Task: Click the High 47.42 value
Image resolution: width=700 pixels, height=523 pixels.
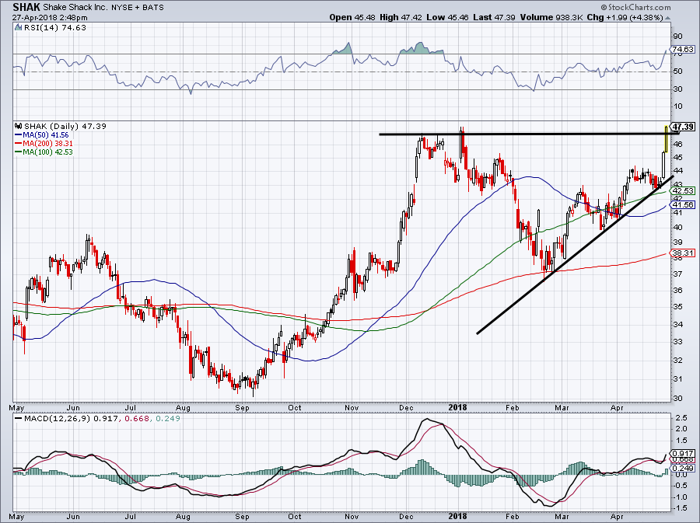Action: [x=401, y=17]
